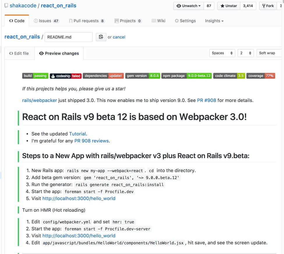Image resolution: width=284 pixels, height=254 pixels.
Task: Click the clipboard copy-path icon button
Action: tap(101, 37)
